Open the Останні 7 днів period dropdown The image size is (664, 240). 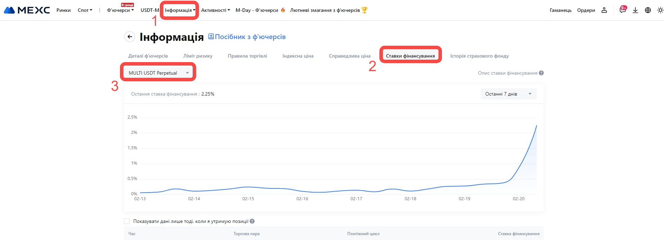pos(508,94)
